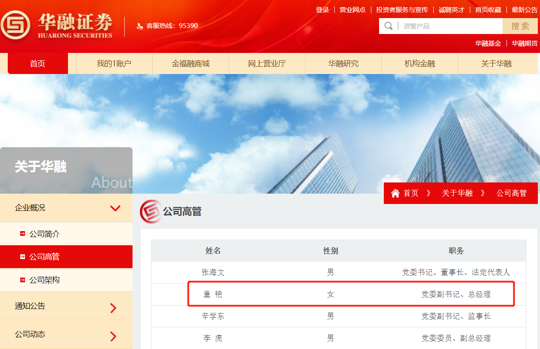Screen dimensions: 540x349
Task: Click the home icon in the breadcrumb
Action: point(395,193)
